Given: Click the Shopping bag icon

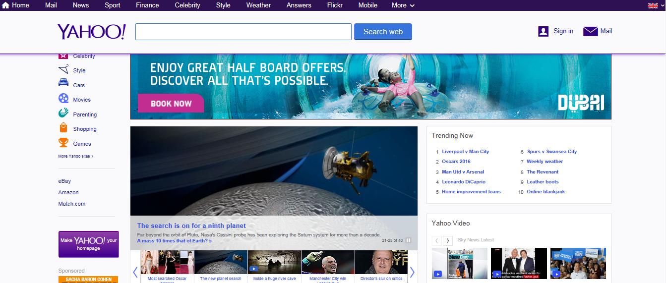Looking at the screenshot, I should click(63, 128).
